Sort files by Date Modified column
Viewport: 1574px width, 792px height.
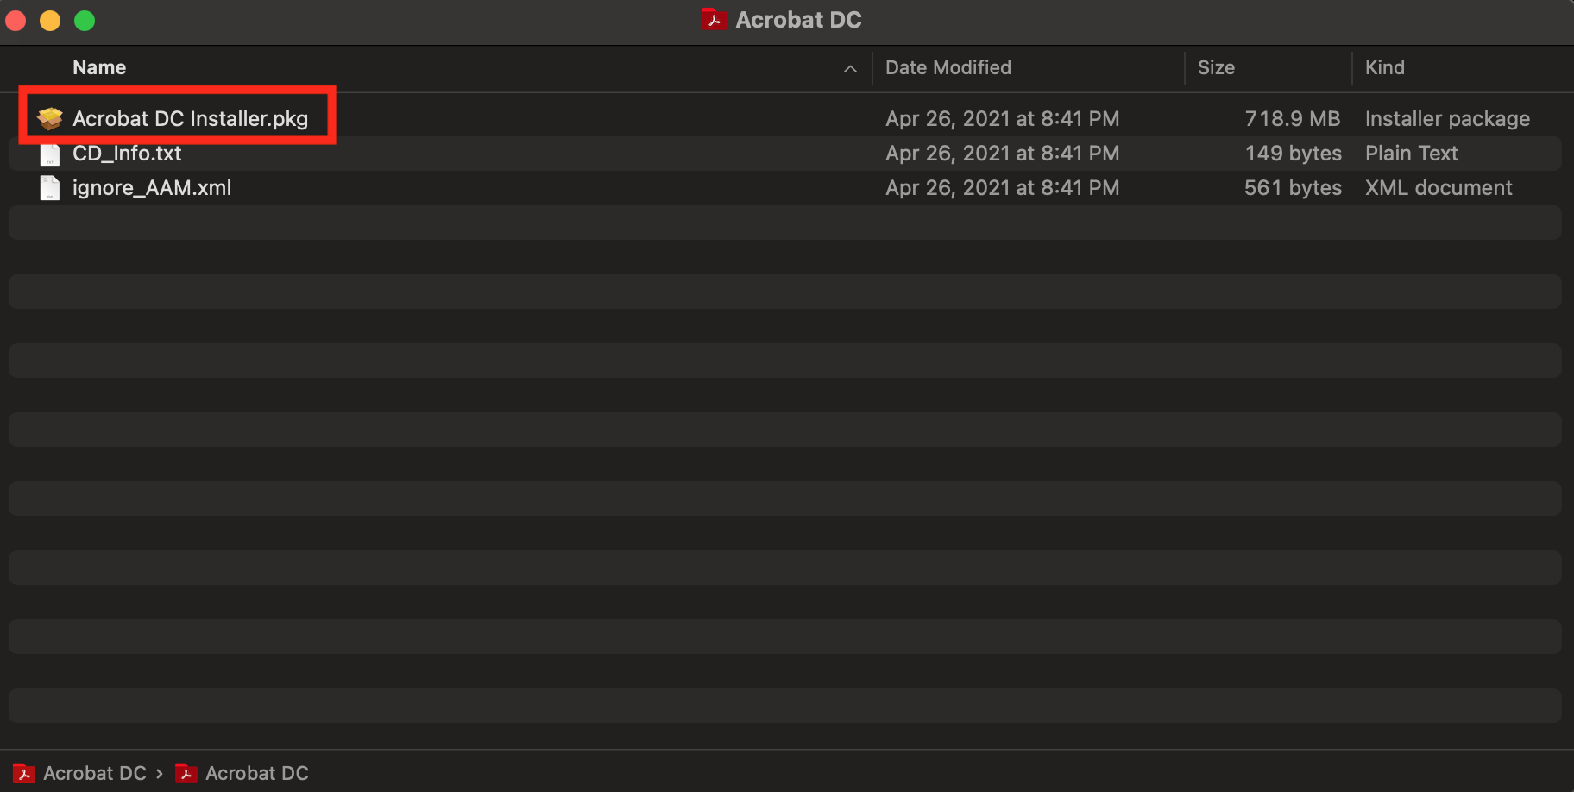[x=948, y=67]
